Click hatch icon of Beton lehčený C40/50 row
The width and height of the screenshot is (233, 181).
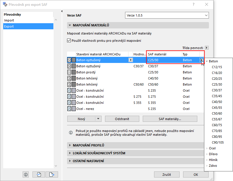69,78
